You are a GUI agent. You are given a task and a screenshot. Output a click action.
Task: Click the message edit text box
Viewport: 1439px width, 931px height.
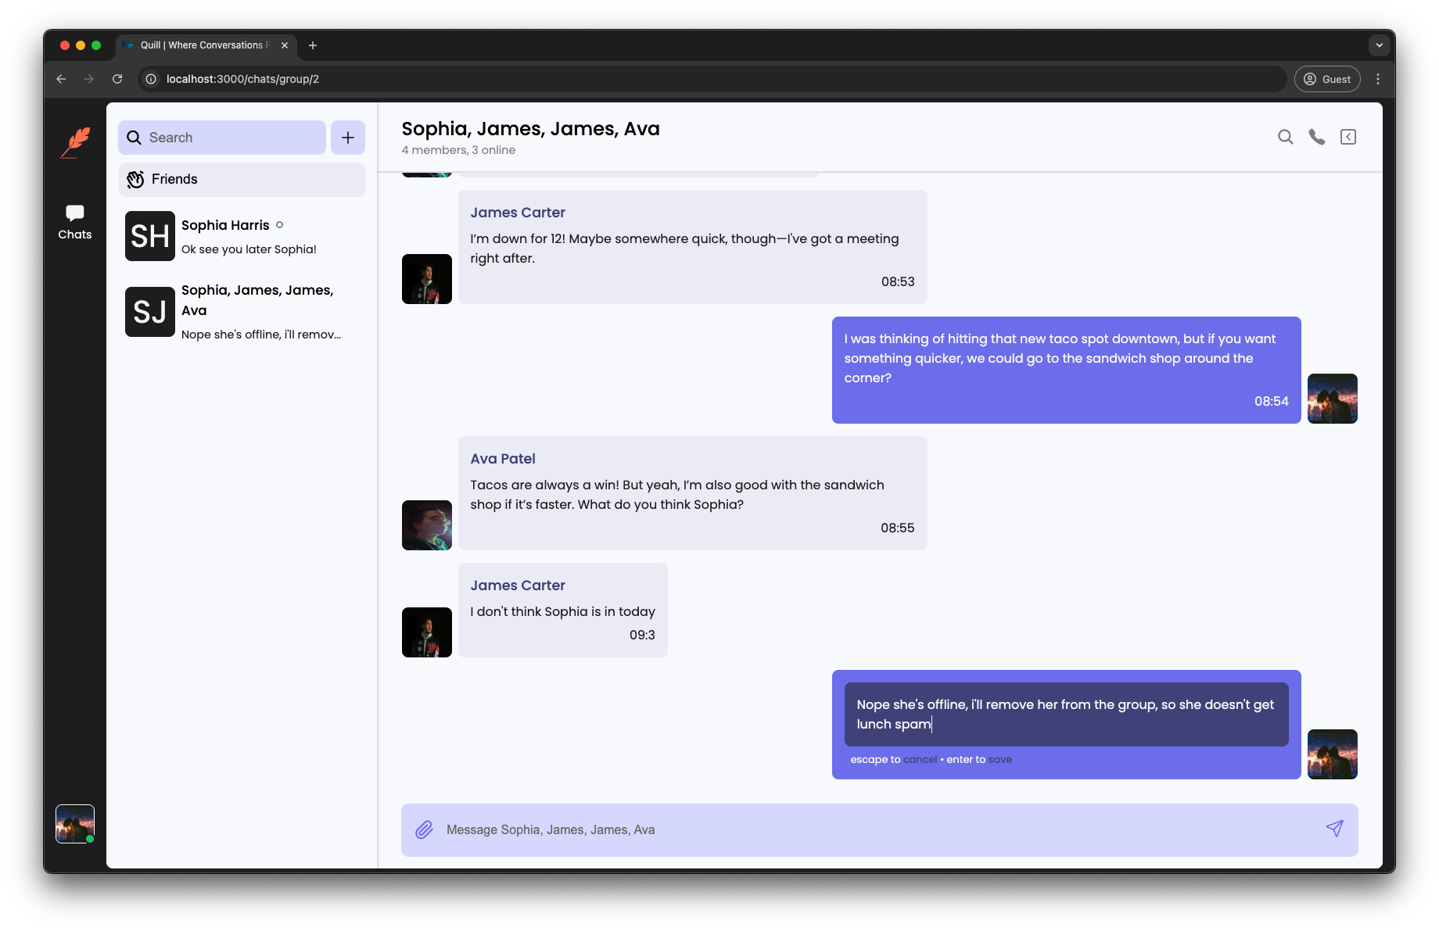(x=1065, y=714)
